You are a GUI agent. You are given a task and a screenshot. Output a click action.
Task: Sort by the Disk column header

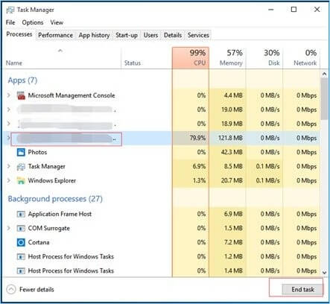point(264,58)
